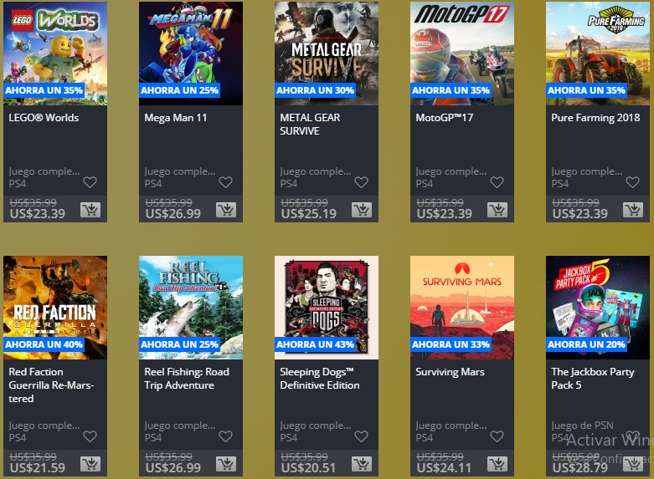Open The Jackbox Party Pack 5 title
The width and height of the screenshot is (654, 479).
pyautogui.click(x=593, y=378)
